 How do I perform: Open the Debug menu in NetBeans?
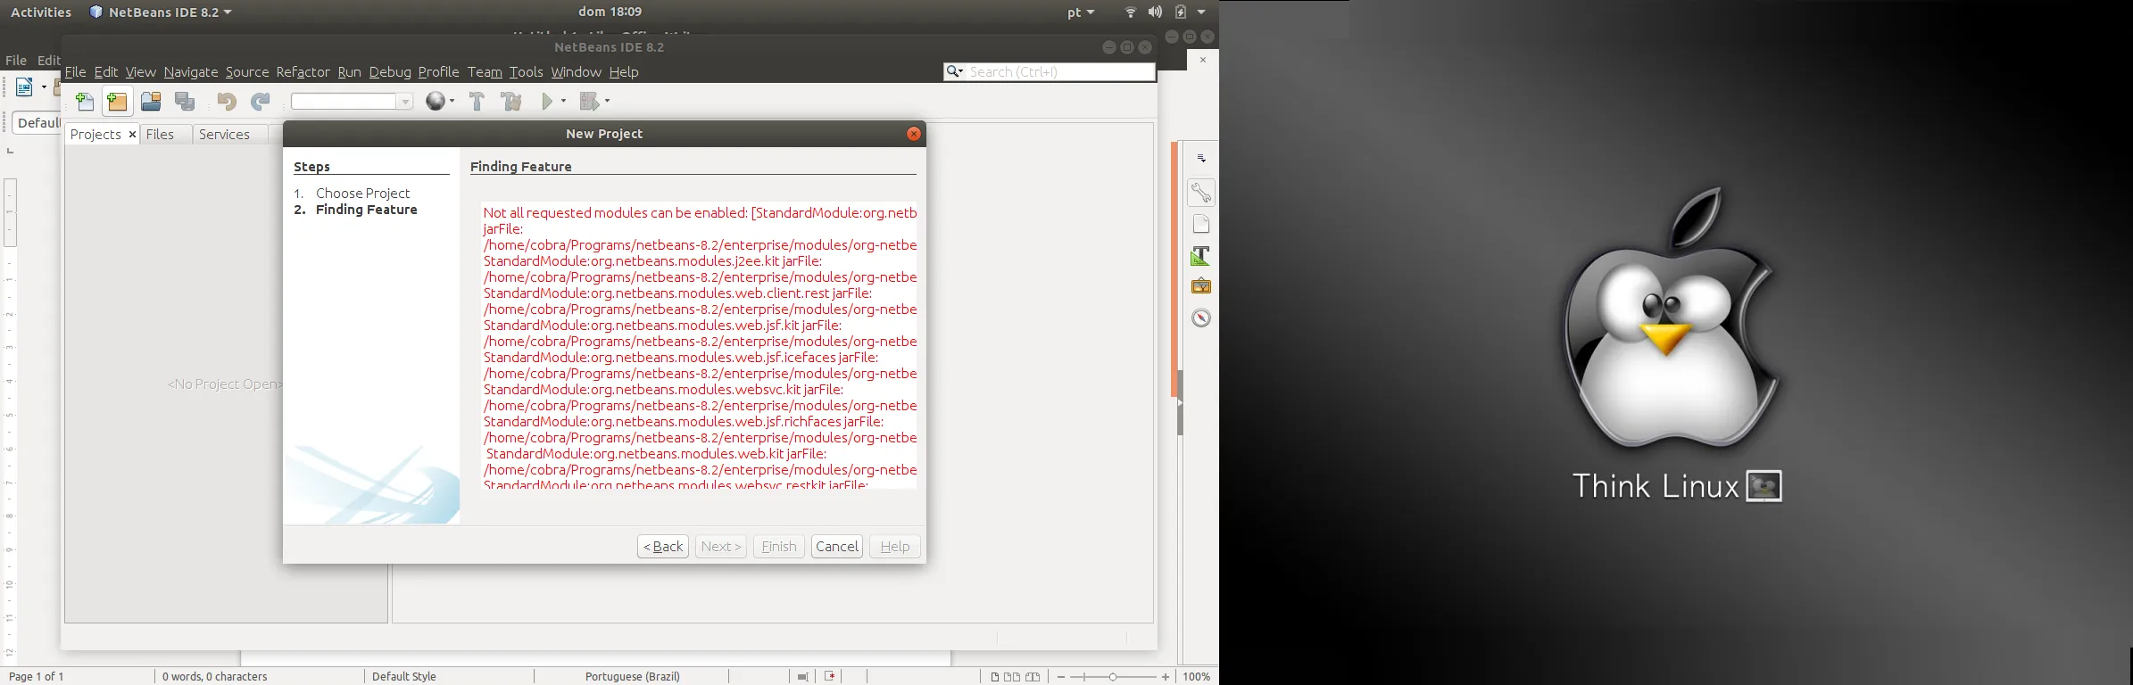pos(390,72)
